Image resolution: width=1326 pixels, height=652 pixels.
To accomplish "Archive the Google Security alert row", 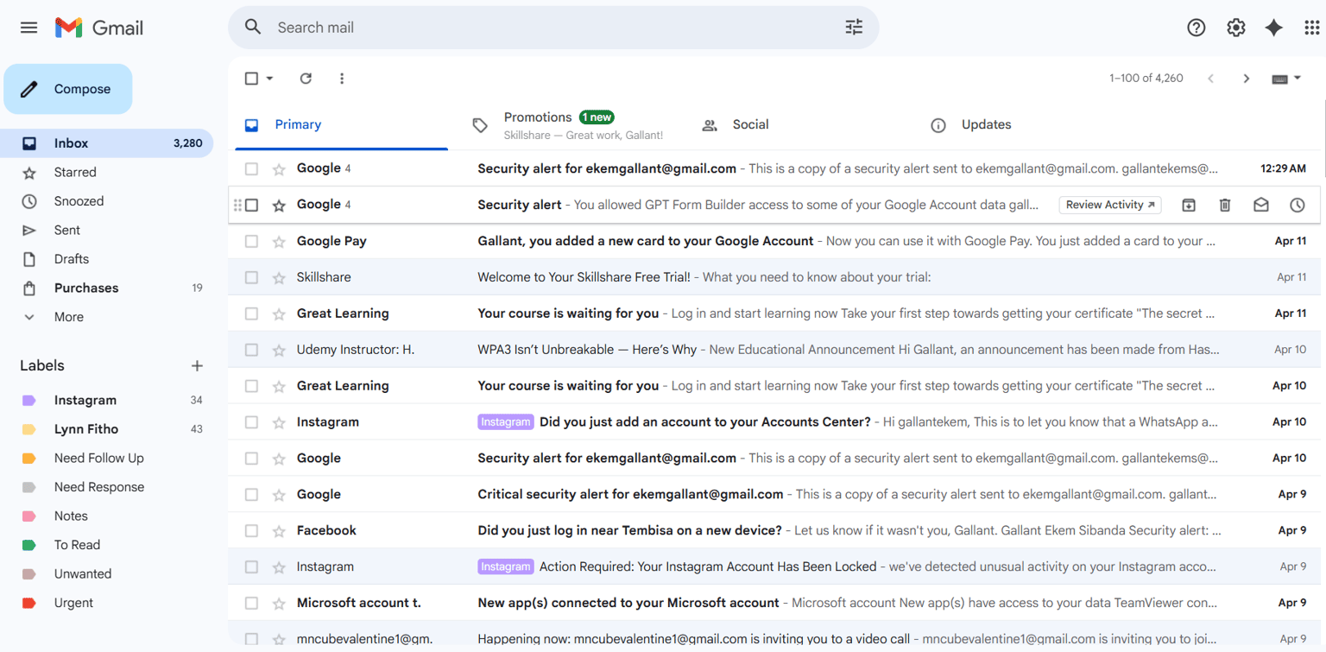I will click(1189, 206).
